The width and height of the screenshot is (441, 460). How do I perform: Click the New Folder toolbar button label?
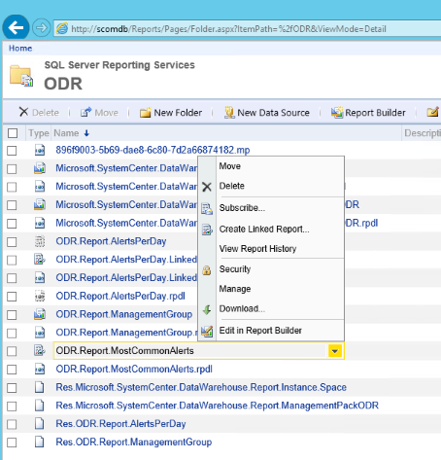[178, 113]
